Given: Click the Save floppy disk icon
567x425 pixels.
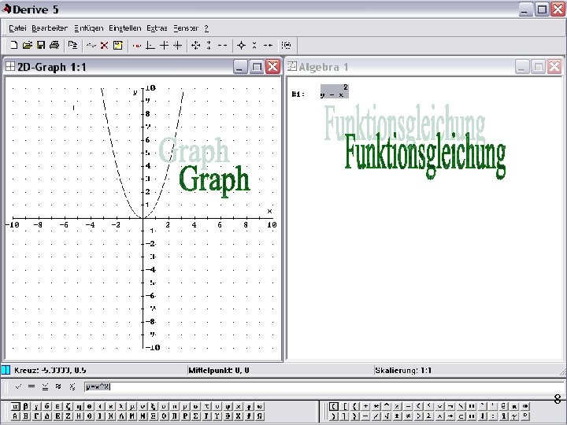Looking at the screenshot, I should tap(41, 45).
